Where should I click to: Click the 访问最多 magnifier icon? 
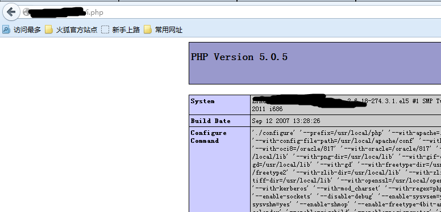pos(6,29)
